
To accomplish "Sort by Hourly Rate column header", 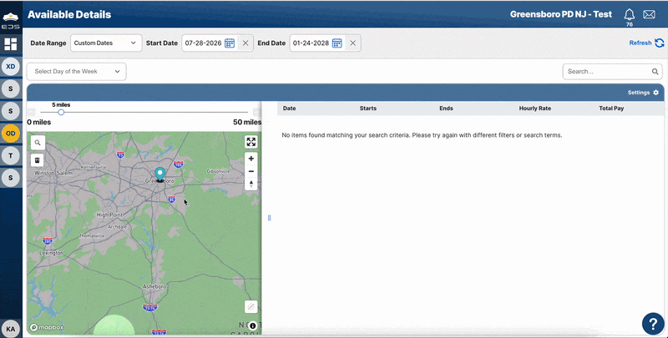I will [x=534, y=108].
